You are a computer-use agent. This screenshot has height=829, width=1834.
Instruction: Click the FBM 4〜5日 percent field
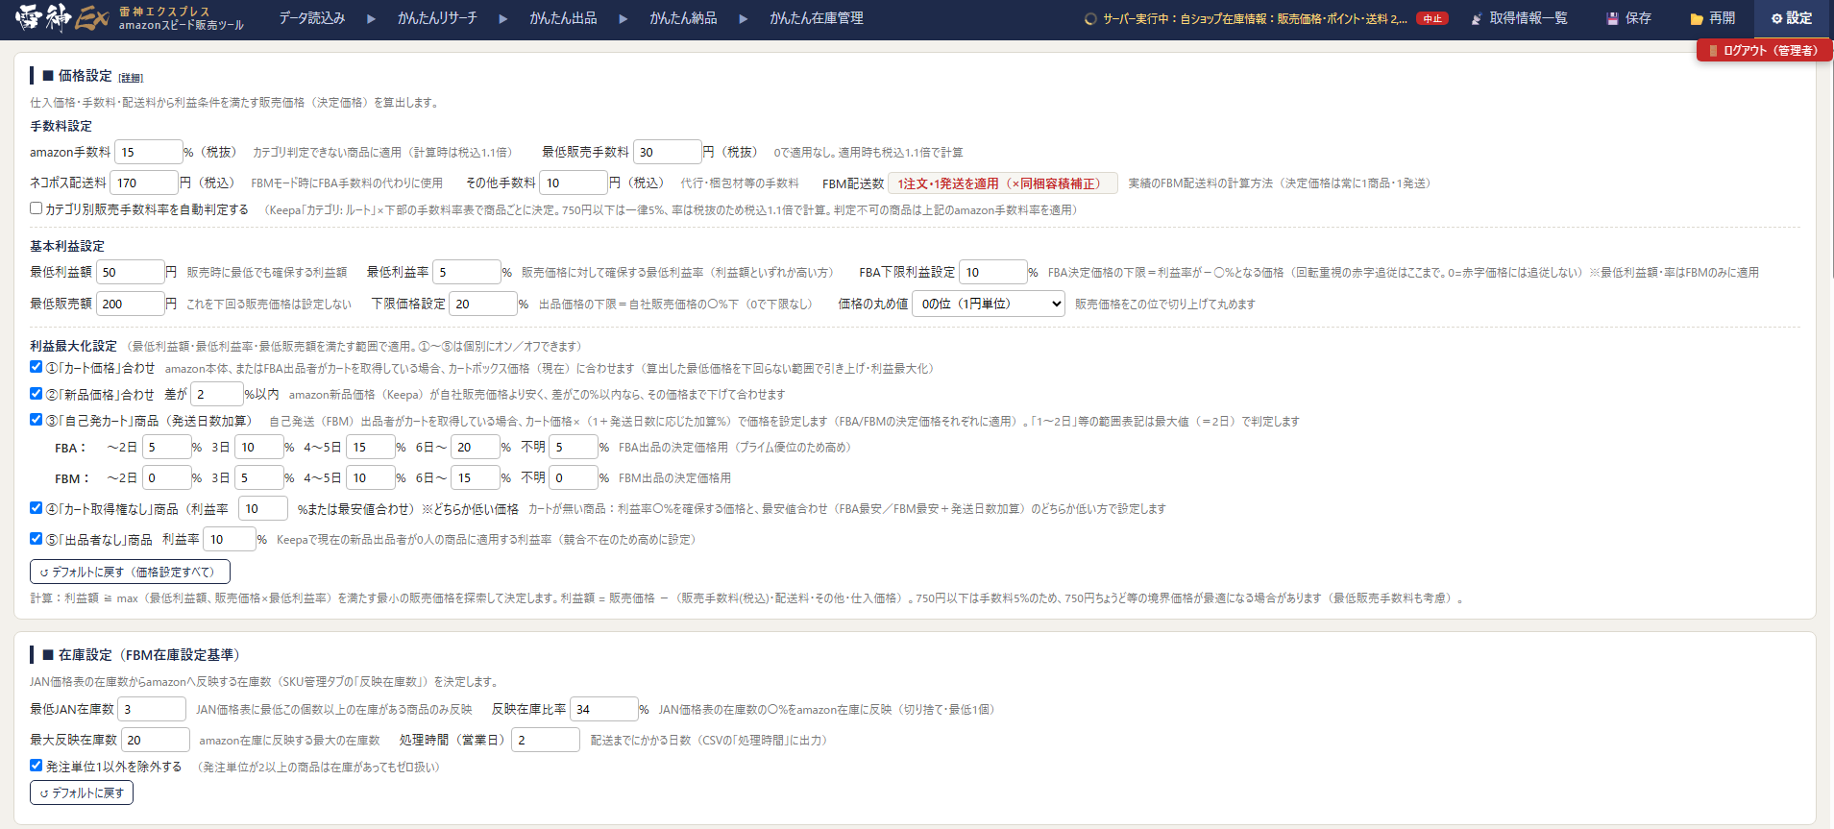371,477
